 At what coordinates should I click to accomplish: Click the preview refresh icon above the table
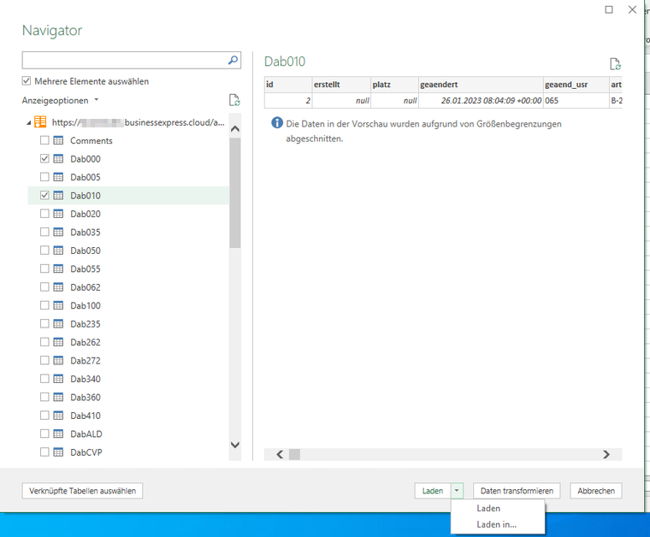(x=614, y=64)
